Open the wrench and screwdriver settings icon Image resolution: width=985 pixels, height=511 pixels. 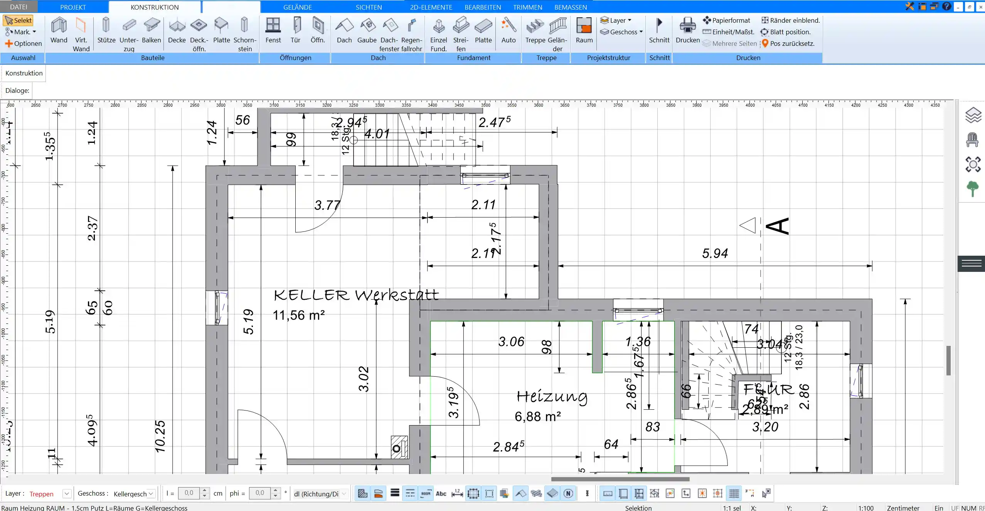tap(910, 6)
